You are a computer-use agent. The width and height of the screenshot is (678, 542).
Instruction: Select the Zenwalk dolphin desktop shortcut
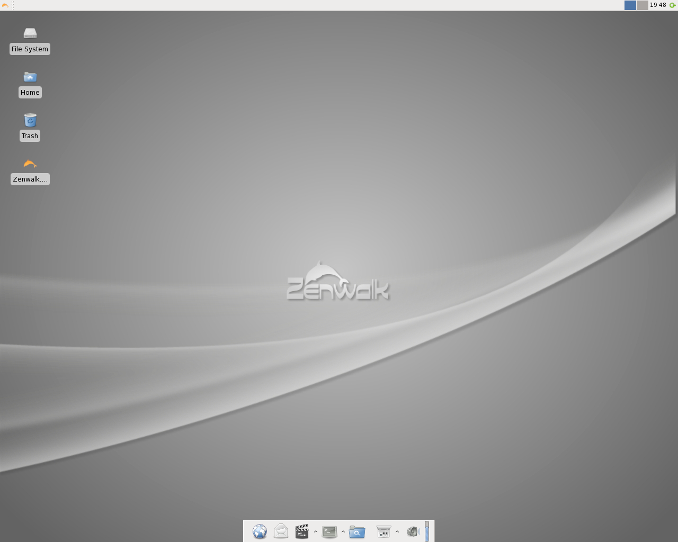click(x=30, y=164)
